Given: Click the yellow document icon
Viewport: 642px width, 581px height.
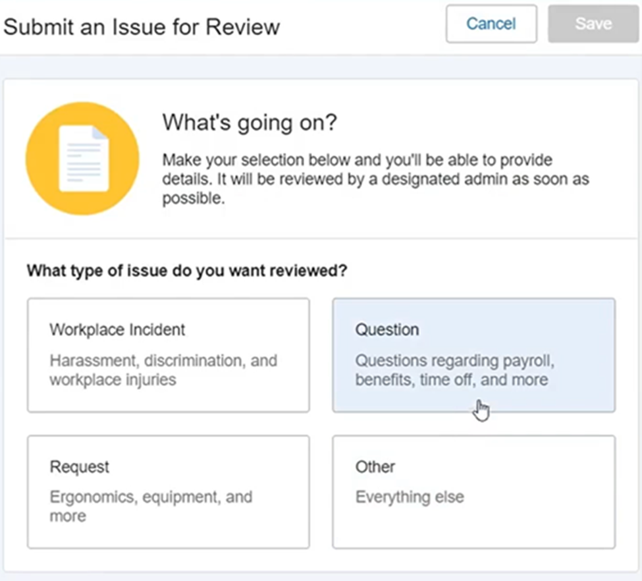Looking at the screenshot, I should coord(82,159).
